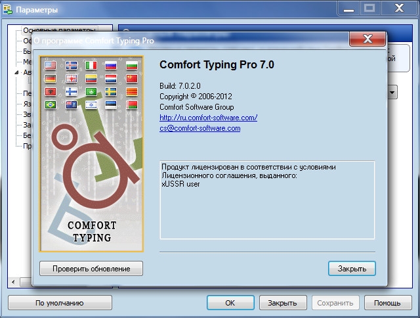Maximize the Параметры window
This screenshot has width=420, height=318.
[370, 9]
